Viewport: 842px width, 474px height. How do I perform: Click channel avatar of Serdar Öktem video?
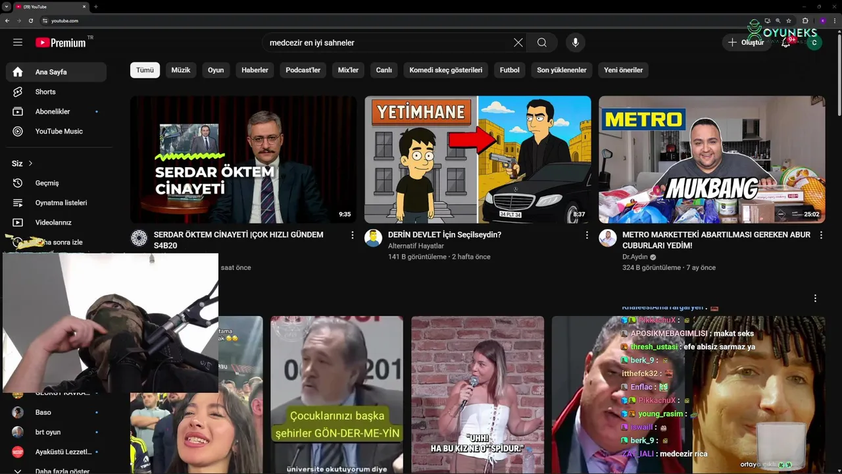tap(139, 238)
